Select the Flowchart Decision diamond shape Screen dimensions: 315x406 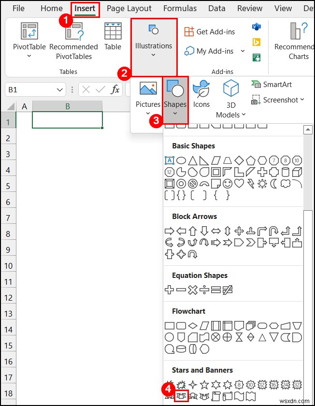193,325
